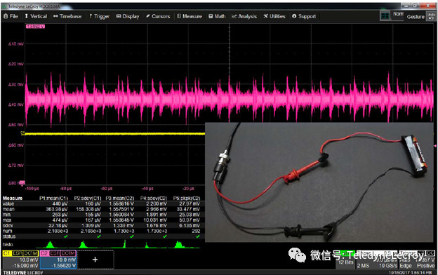
Task: Select the C1 channel descriptor box
Action: 20,260
